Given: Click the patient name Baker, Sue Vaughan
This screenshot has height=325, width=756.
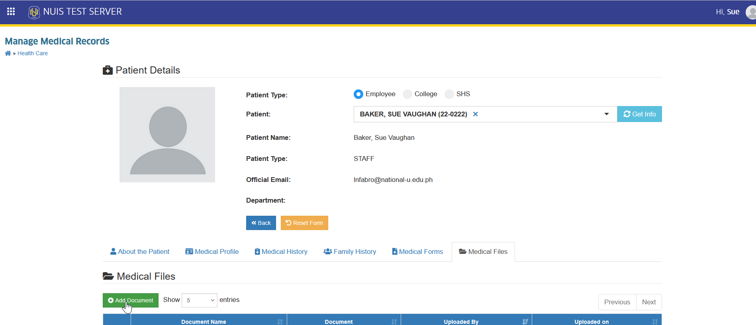Looking at the screenshot, I should coord(384,137).
